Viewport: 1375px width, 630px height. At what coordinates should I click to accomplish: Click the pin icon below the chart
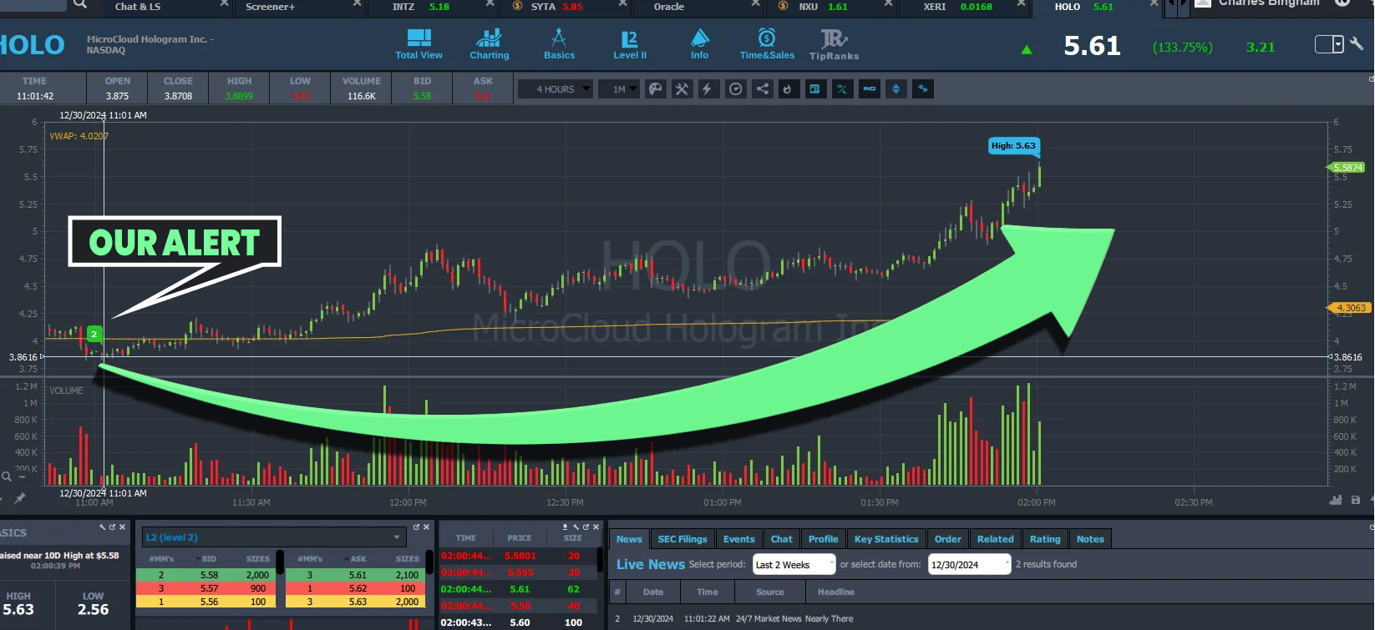point(19,498)
